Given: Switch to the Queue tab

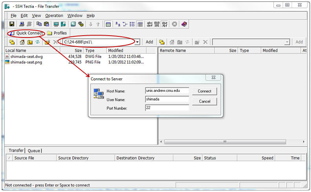Looking at the screenshot, I should coord(34,151).
